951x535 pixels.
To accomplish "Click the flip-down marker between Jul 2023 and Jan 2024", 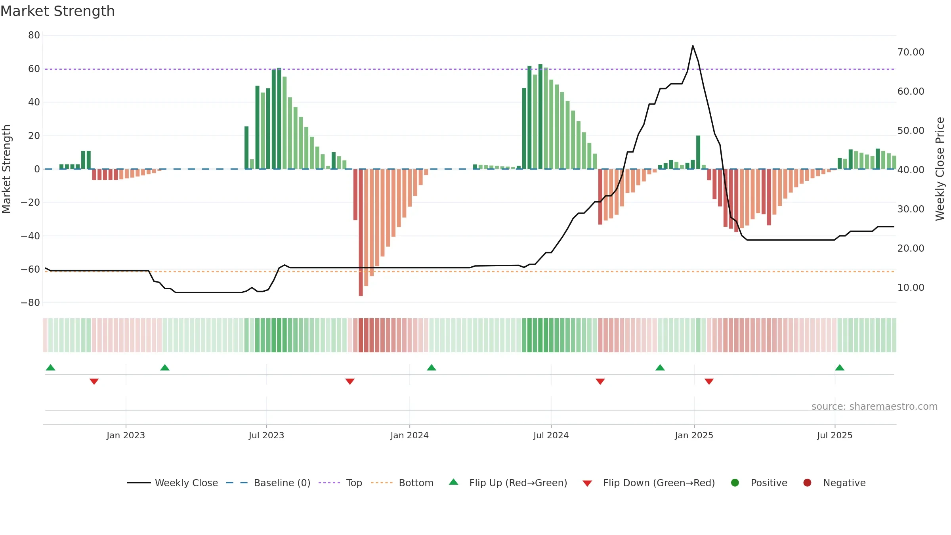I will (350, 381).
